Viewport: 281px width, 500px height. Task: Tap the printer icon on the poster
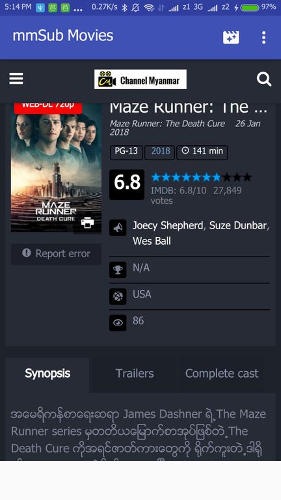point(87,222)
